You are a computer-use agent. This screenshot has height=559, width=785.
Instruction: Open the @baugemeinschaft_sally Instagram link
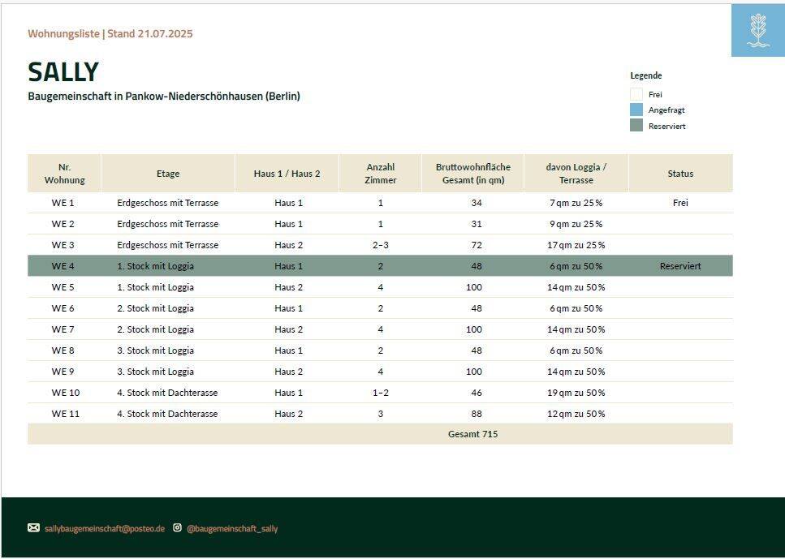(x=232, y=528)
